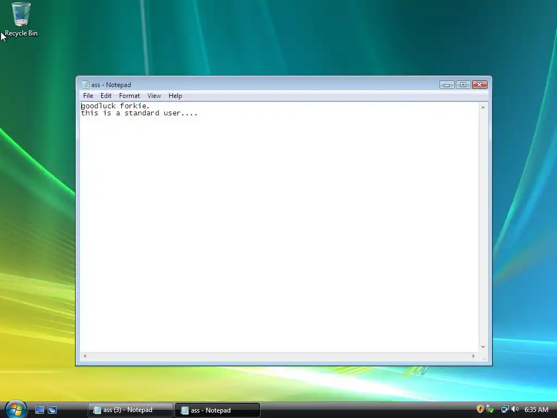Open the Help menu
Viewport: 557px width, 418px height.
tap(175, 96)
